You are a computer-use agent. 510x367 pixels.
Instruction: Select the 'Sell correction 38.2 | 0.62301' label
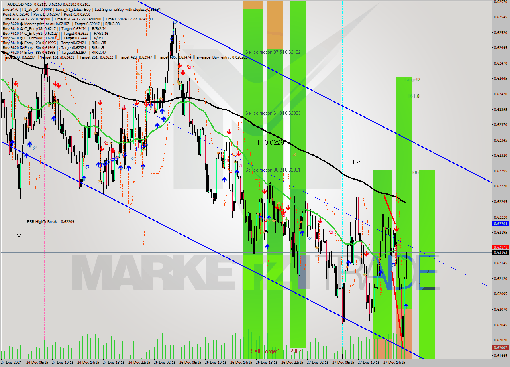(x=273, y=170)
